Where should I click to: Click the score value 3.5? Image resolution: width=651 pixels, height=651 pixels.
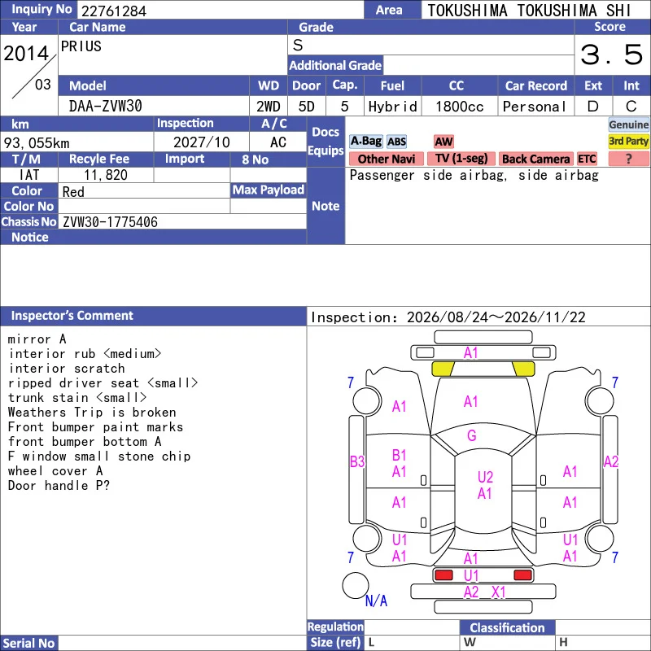pyautogui.click(x=611, y=55)
